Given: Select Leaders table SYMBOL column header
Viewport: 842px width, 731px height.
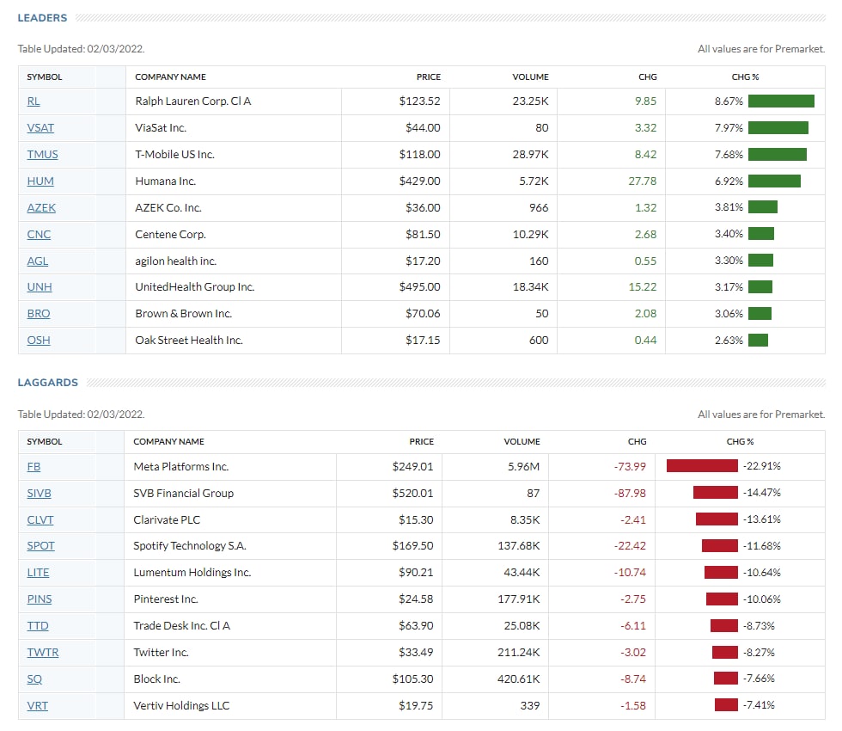Looking at the screenshot, I should (x=45, y=77).
